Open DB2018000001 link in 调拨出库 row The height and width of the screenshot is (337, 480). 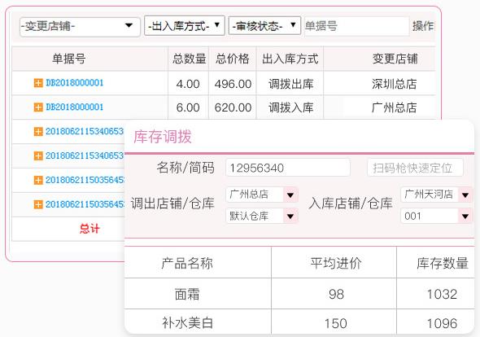pos(74,83)
